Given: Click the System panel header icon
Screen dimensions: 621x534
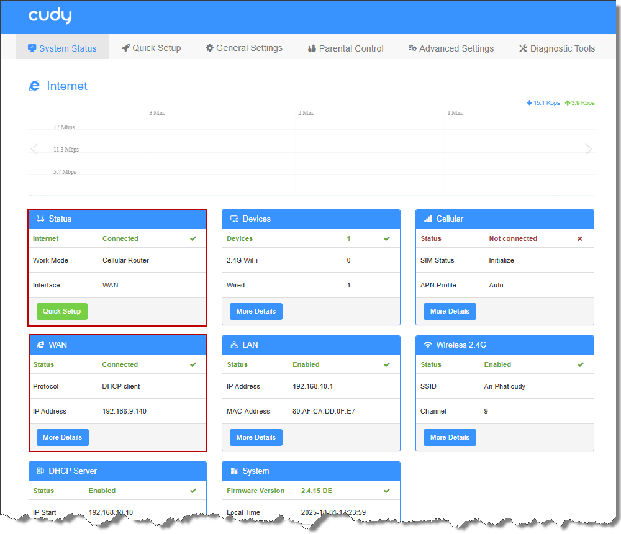Looking at the screenshot, I should pos(234,471).
